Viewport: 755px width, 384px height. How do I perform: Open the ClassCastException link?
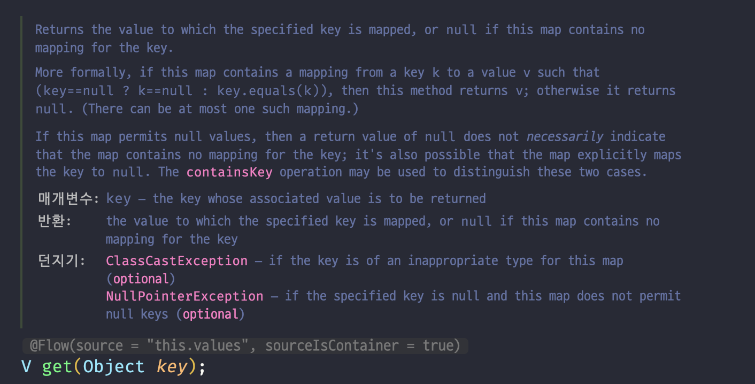pyautogui.click(x=177, y=261)
